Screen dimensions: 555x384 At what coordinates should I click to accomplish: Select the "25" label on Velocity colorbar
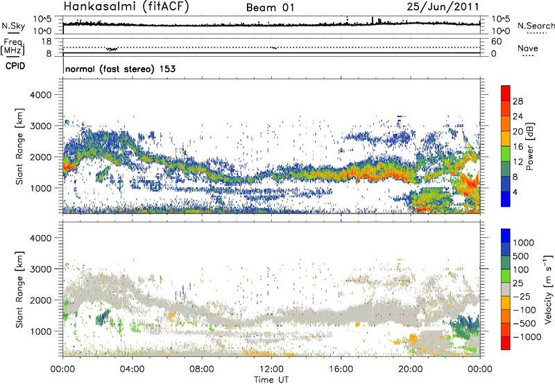click(x=518, y=283)
